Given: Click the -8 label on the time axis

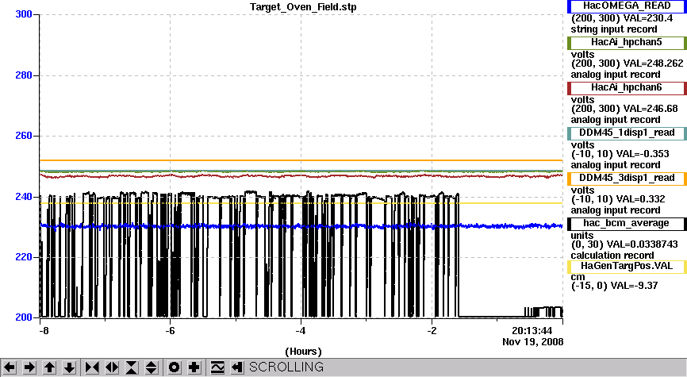Looking at the screenshot, I should pyautogui.click(x=44, y=330).
